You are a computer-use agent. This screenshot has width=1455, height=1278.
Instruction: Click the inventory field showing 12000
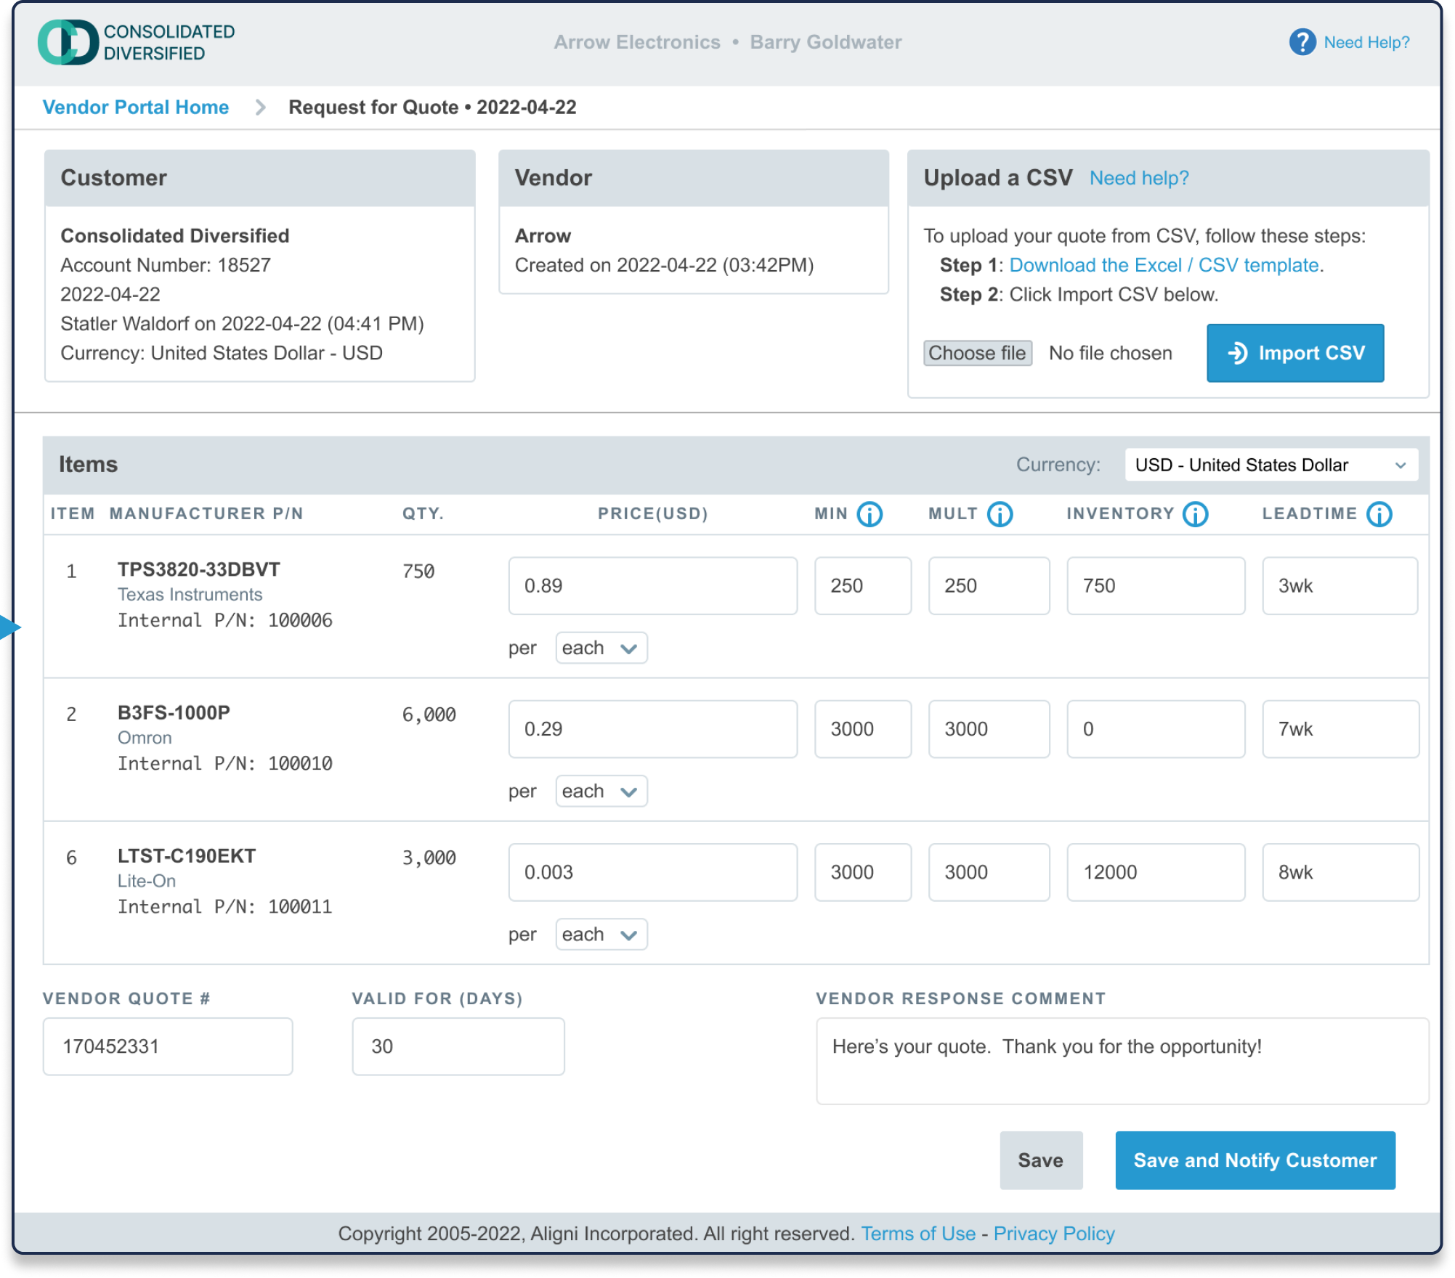1155,871
